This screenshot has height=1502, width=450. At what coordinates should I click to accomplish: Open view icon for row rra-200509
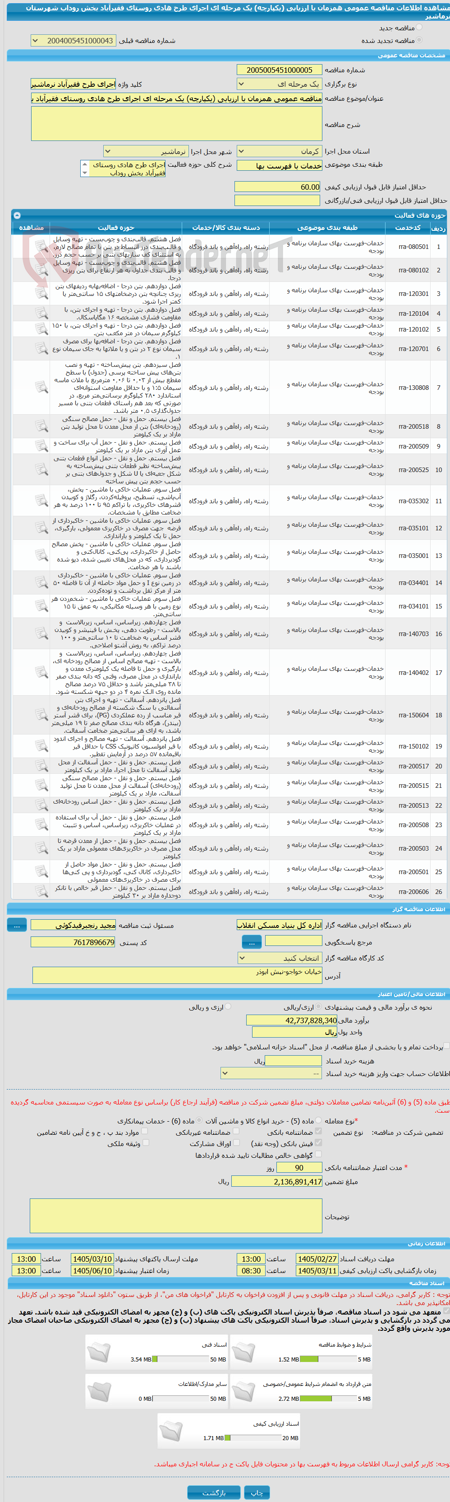(x=41, y=446)
